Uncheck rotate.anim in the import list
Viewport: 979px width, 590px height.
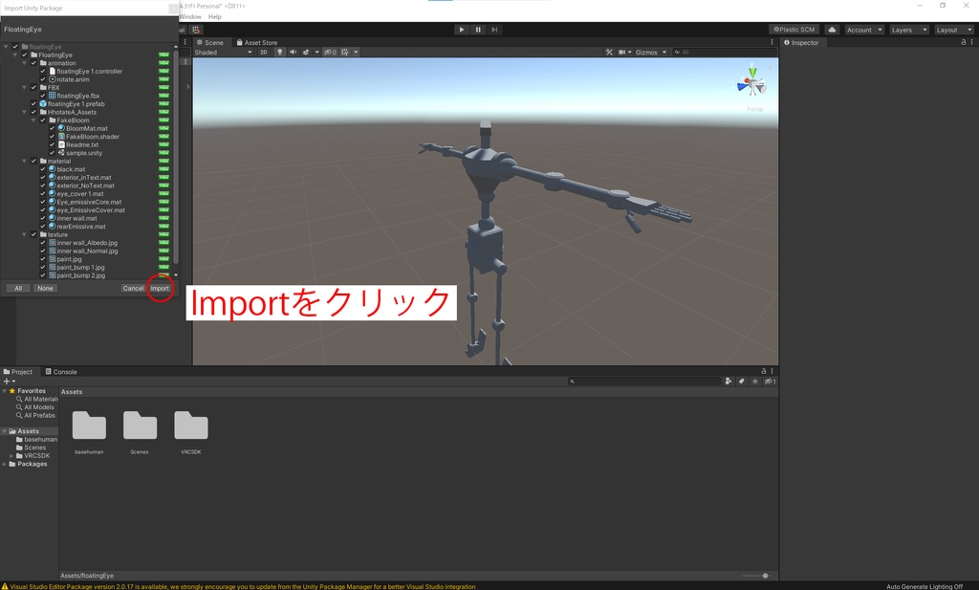point(43,78)
